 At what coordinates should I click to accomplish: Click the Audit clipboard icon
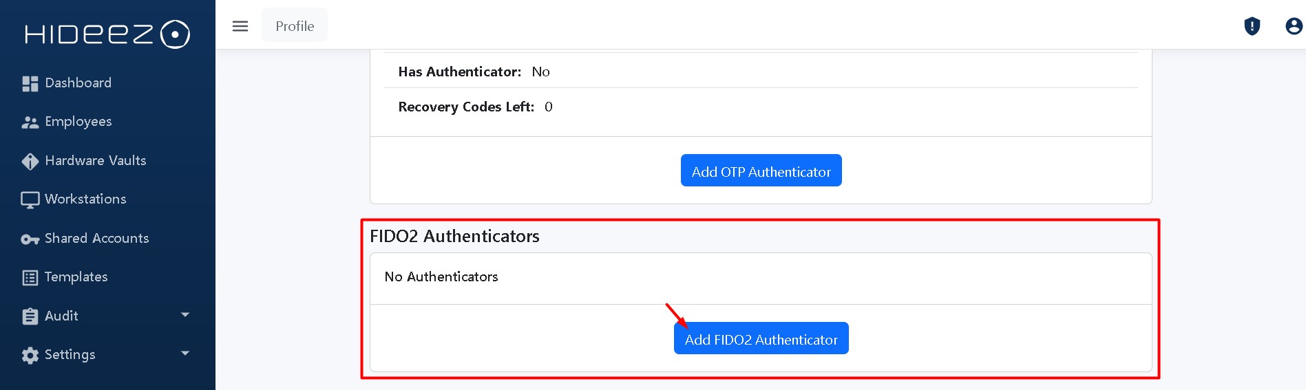30,316
